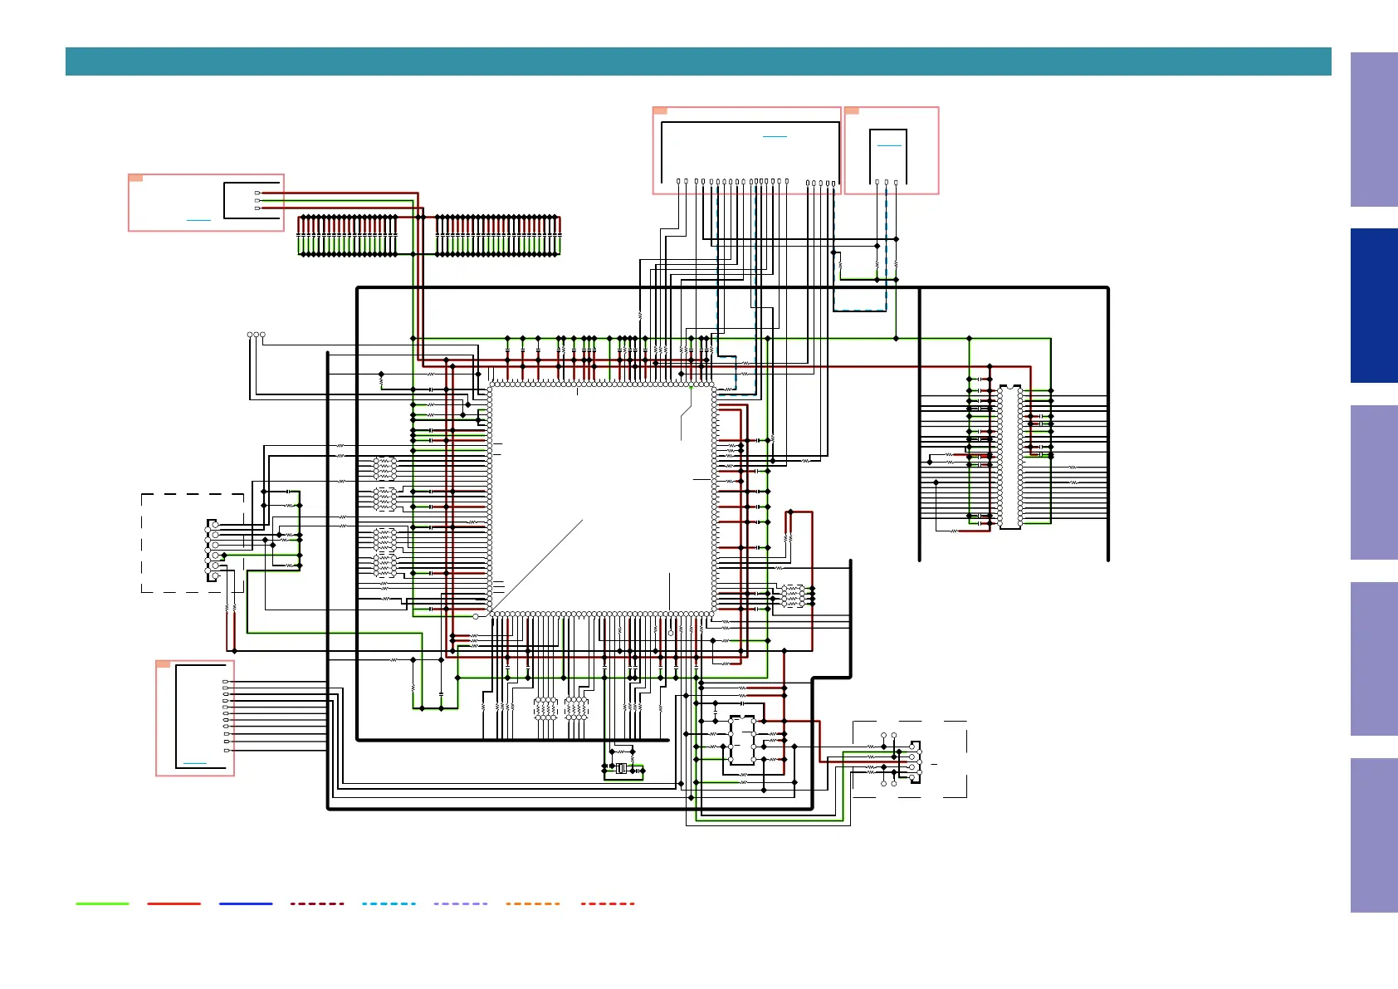Follow the teal link in the upper-left connector box
Viewport: 1398px width, 989px height.
198,220
